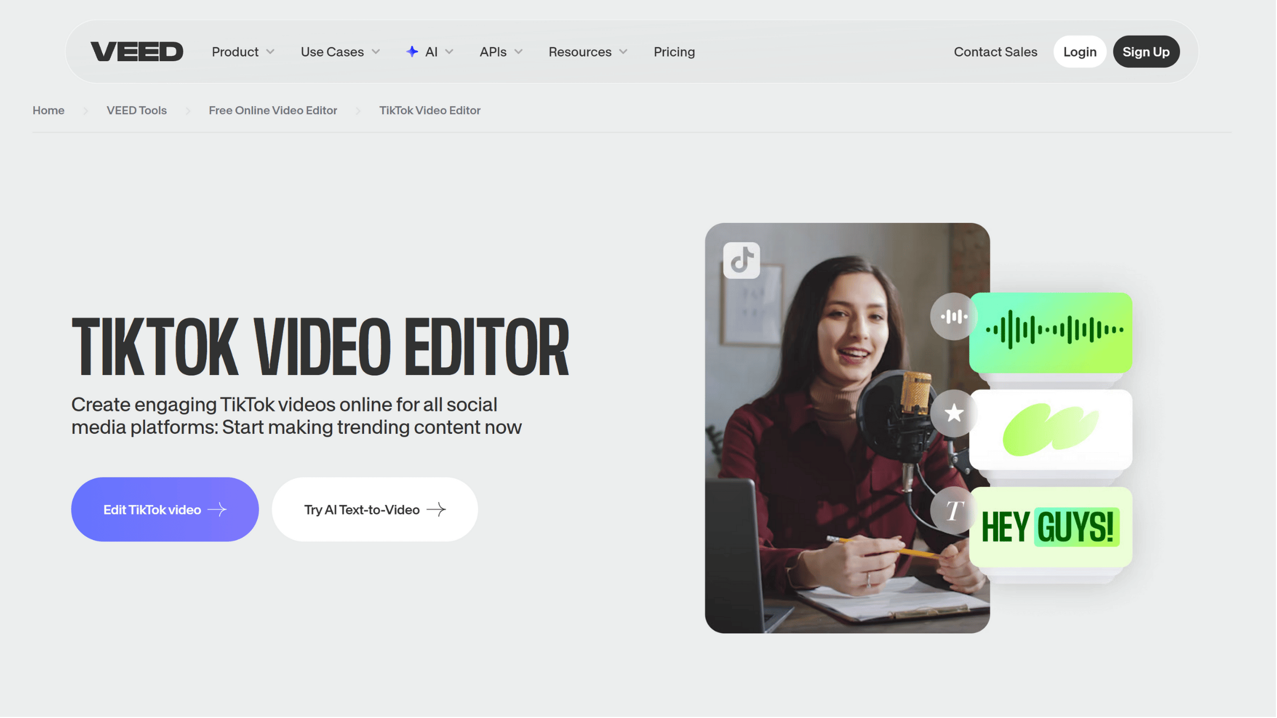Open the Contact Sales link
Image resolution: width=1277 pixels, height=718 pixels.
point(996,52)
